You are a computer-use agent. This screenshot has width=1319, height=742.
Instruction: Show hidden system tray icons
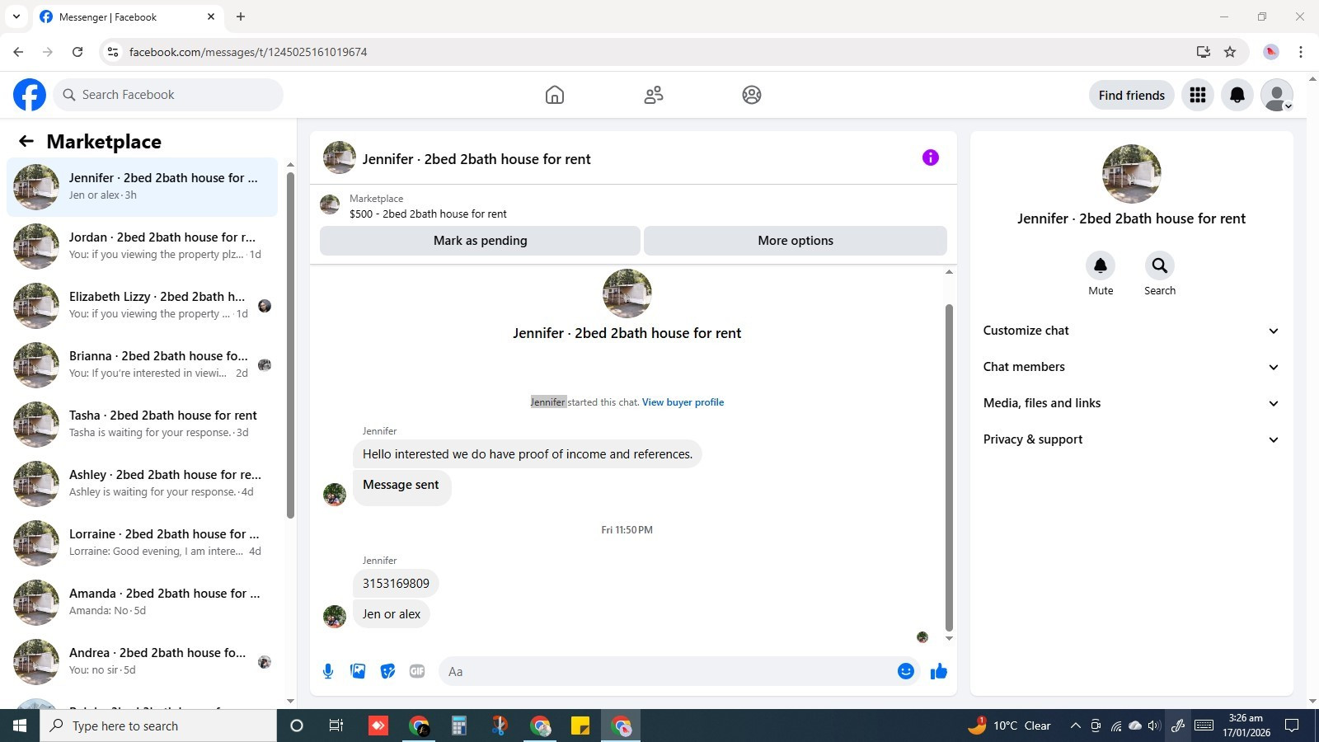(x=1075, y=726)
